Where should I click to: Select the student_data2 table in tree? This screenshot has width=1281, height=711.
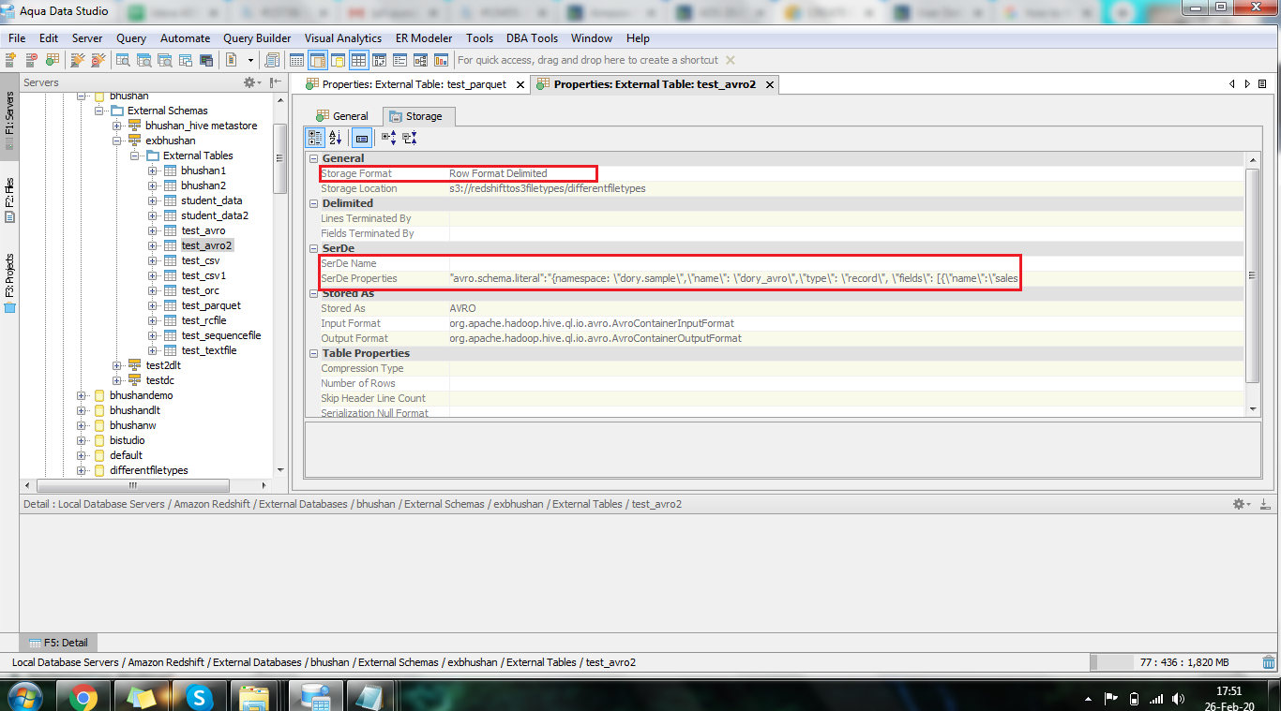click(x=215, y=215)
